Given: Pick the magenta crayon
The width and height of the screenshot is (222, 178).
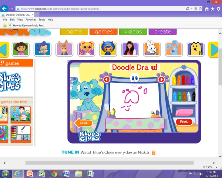Looking at the screenshot, I should (188, 80).
